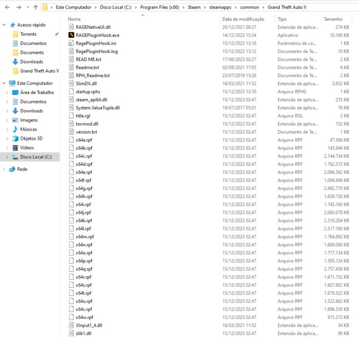Screen dimensions: 359x340
Task: Click size value '2.757.436 KB'
Action: coord(336,269)
